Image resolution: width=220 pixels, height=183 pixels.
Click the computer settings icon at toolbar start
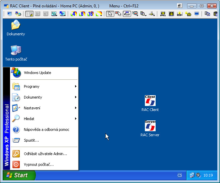[9, 14]
